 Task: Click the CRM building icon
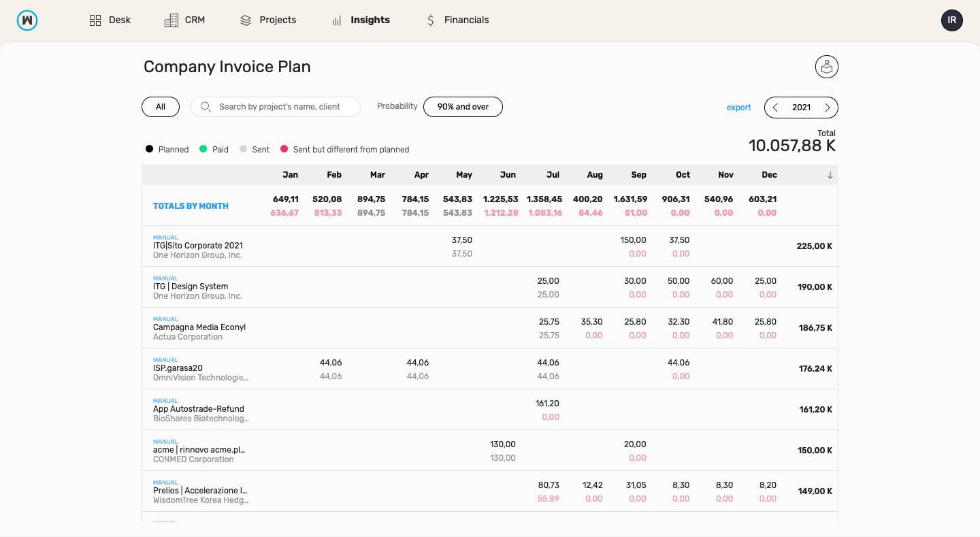pos(171,20)
